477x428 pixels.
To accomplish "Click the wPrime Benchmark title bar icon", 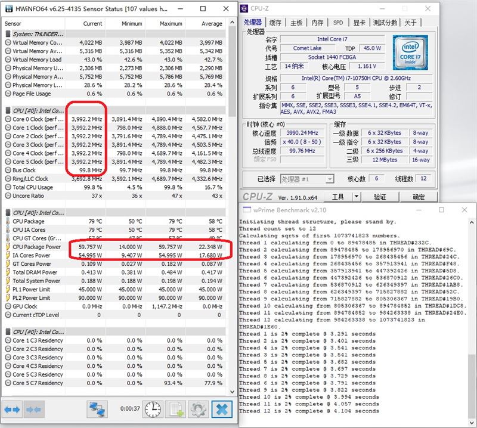I will click(247, 210).
